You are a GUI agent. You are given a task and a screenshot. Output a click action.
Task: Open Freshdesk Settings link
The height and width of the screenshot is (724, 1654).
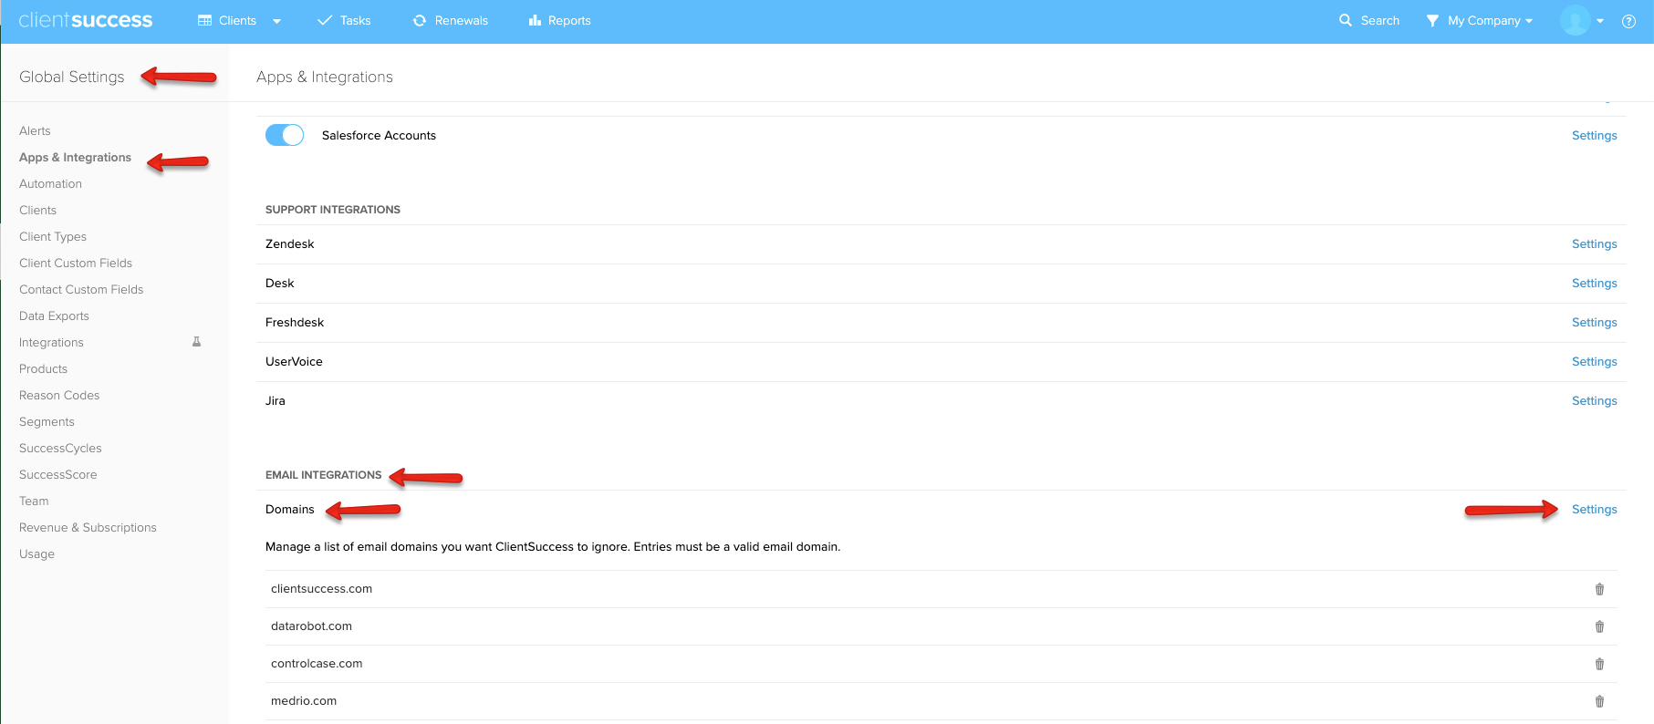click(1594, 322)
